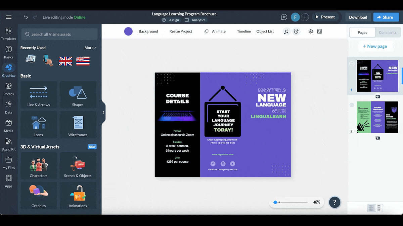This screenshot has height=226, width=403.
Task: Open the Graphics sidebar panel
Action: (x=9, y=70)
